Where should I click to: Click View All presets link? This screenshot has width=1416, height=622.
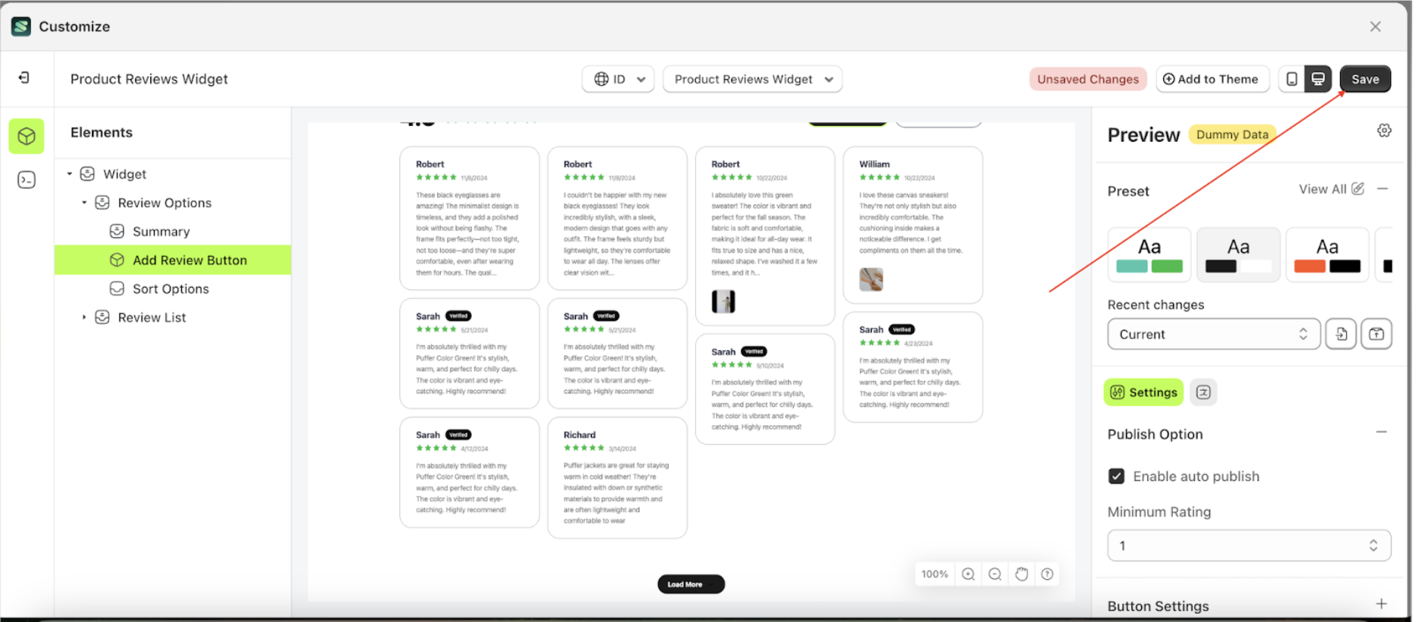point(1322,189)
